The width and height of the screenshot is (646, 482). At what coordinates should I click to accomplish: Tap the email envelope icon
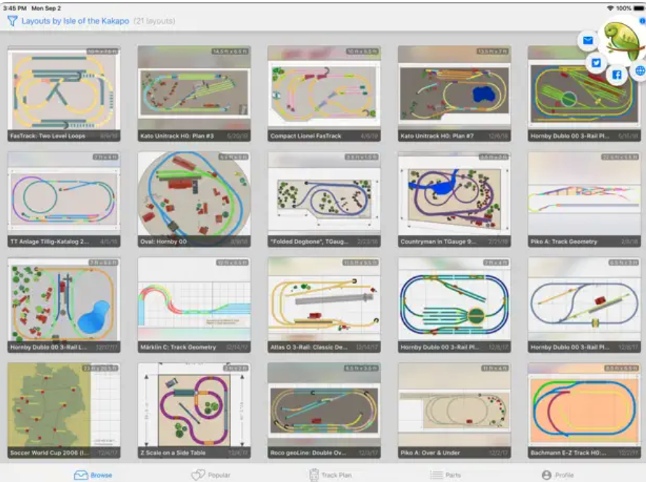pyautogui.click(x=588, y=41)
